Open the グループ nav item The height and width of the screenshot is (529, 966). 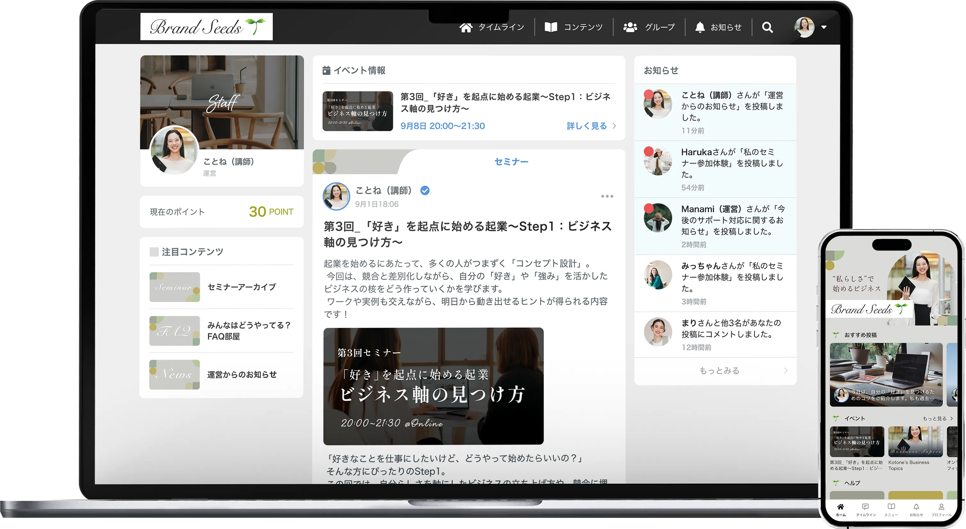click(649, 27)
